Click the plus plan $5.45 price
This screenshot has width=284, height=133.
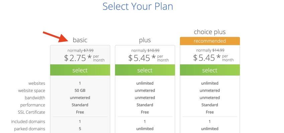149,58
